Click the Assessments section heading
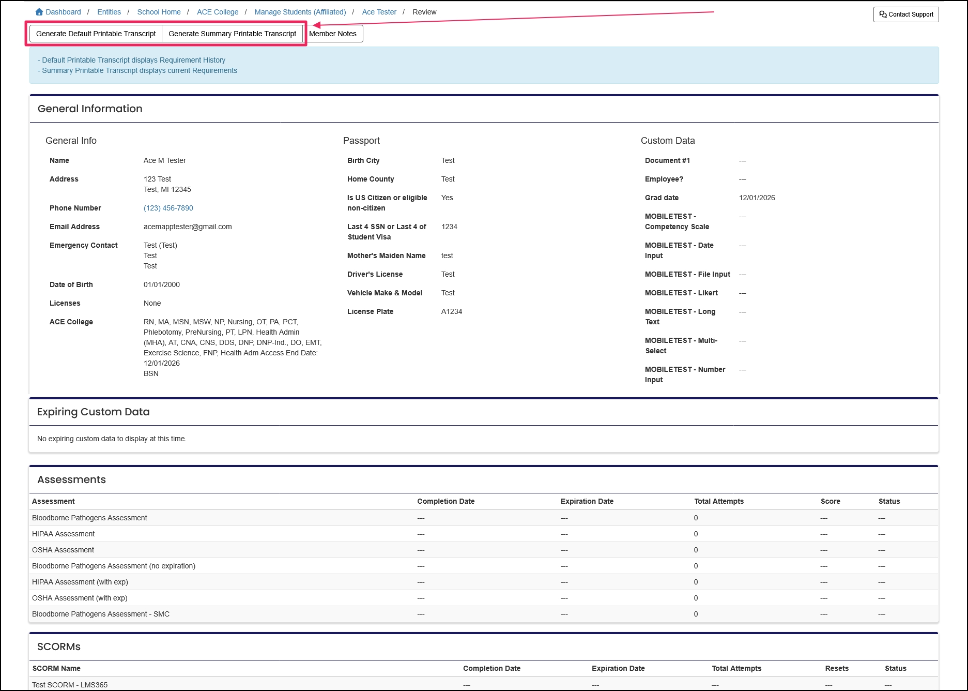This screenshot has width=968, height=691. pos(71,479)
